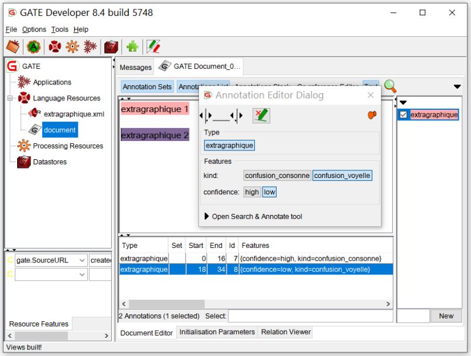Select Language Resources tree node

[67, 98]
